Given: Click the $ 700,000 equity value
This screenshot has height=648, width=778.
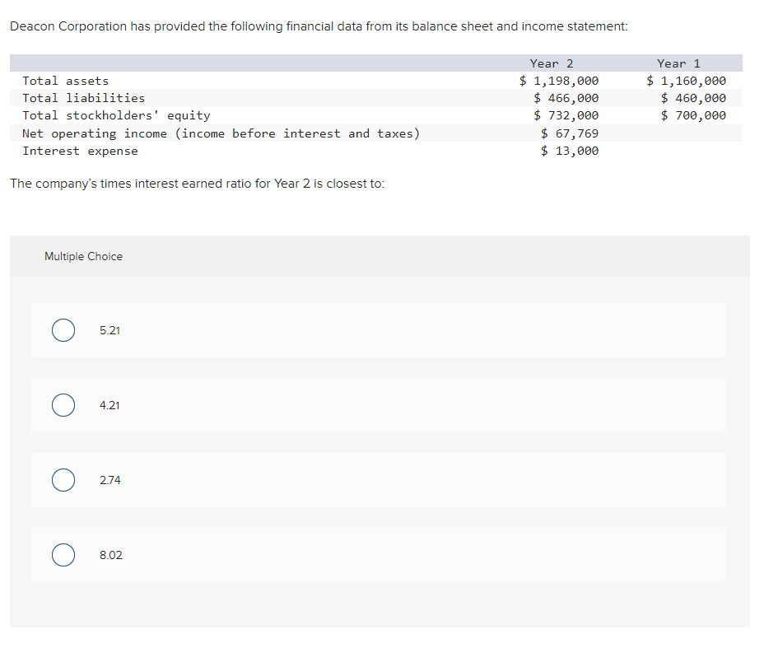Looking at the screenshot, I should coord(693,115).
